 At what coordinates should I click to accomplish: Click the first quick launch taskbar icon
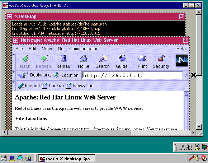(x=4, y=158)
